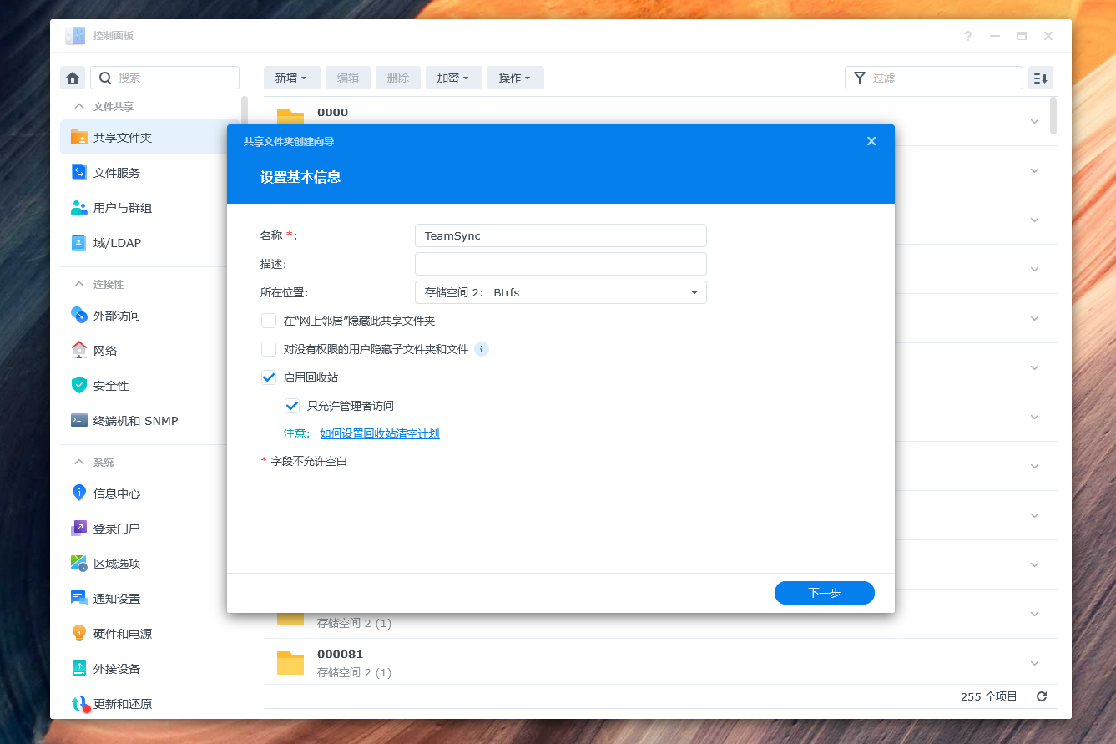Click the 下一步 button in the wizard
The height and width of the screenshot is (744, 1116).
[x=824, y=593]
